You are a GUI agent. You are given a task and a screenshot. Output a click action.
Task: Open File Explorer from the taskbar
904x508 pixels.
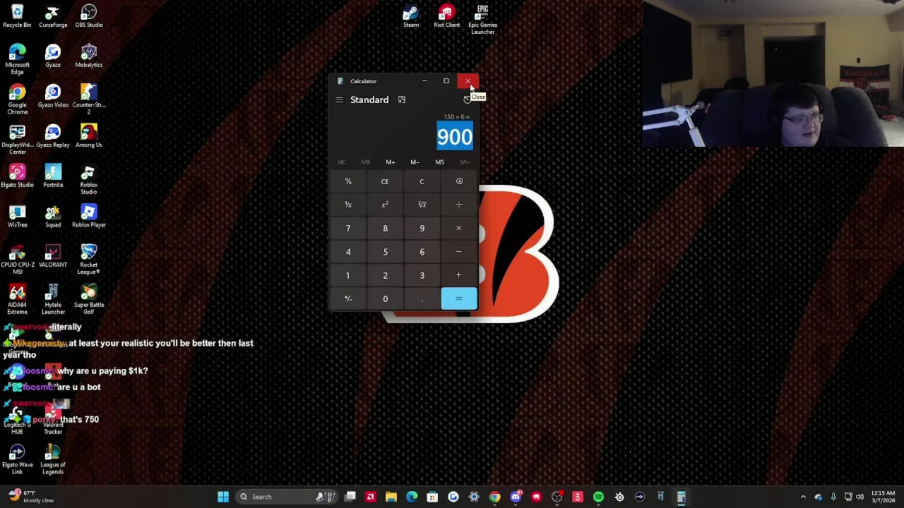click(391, 497)
